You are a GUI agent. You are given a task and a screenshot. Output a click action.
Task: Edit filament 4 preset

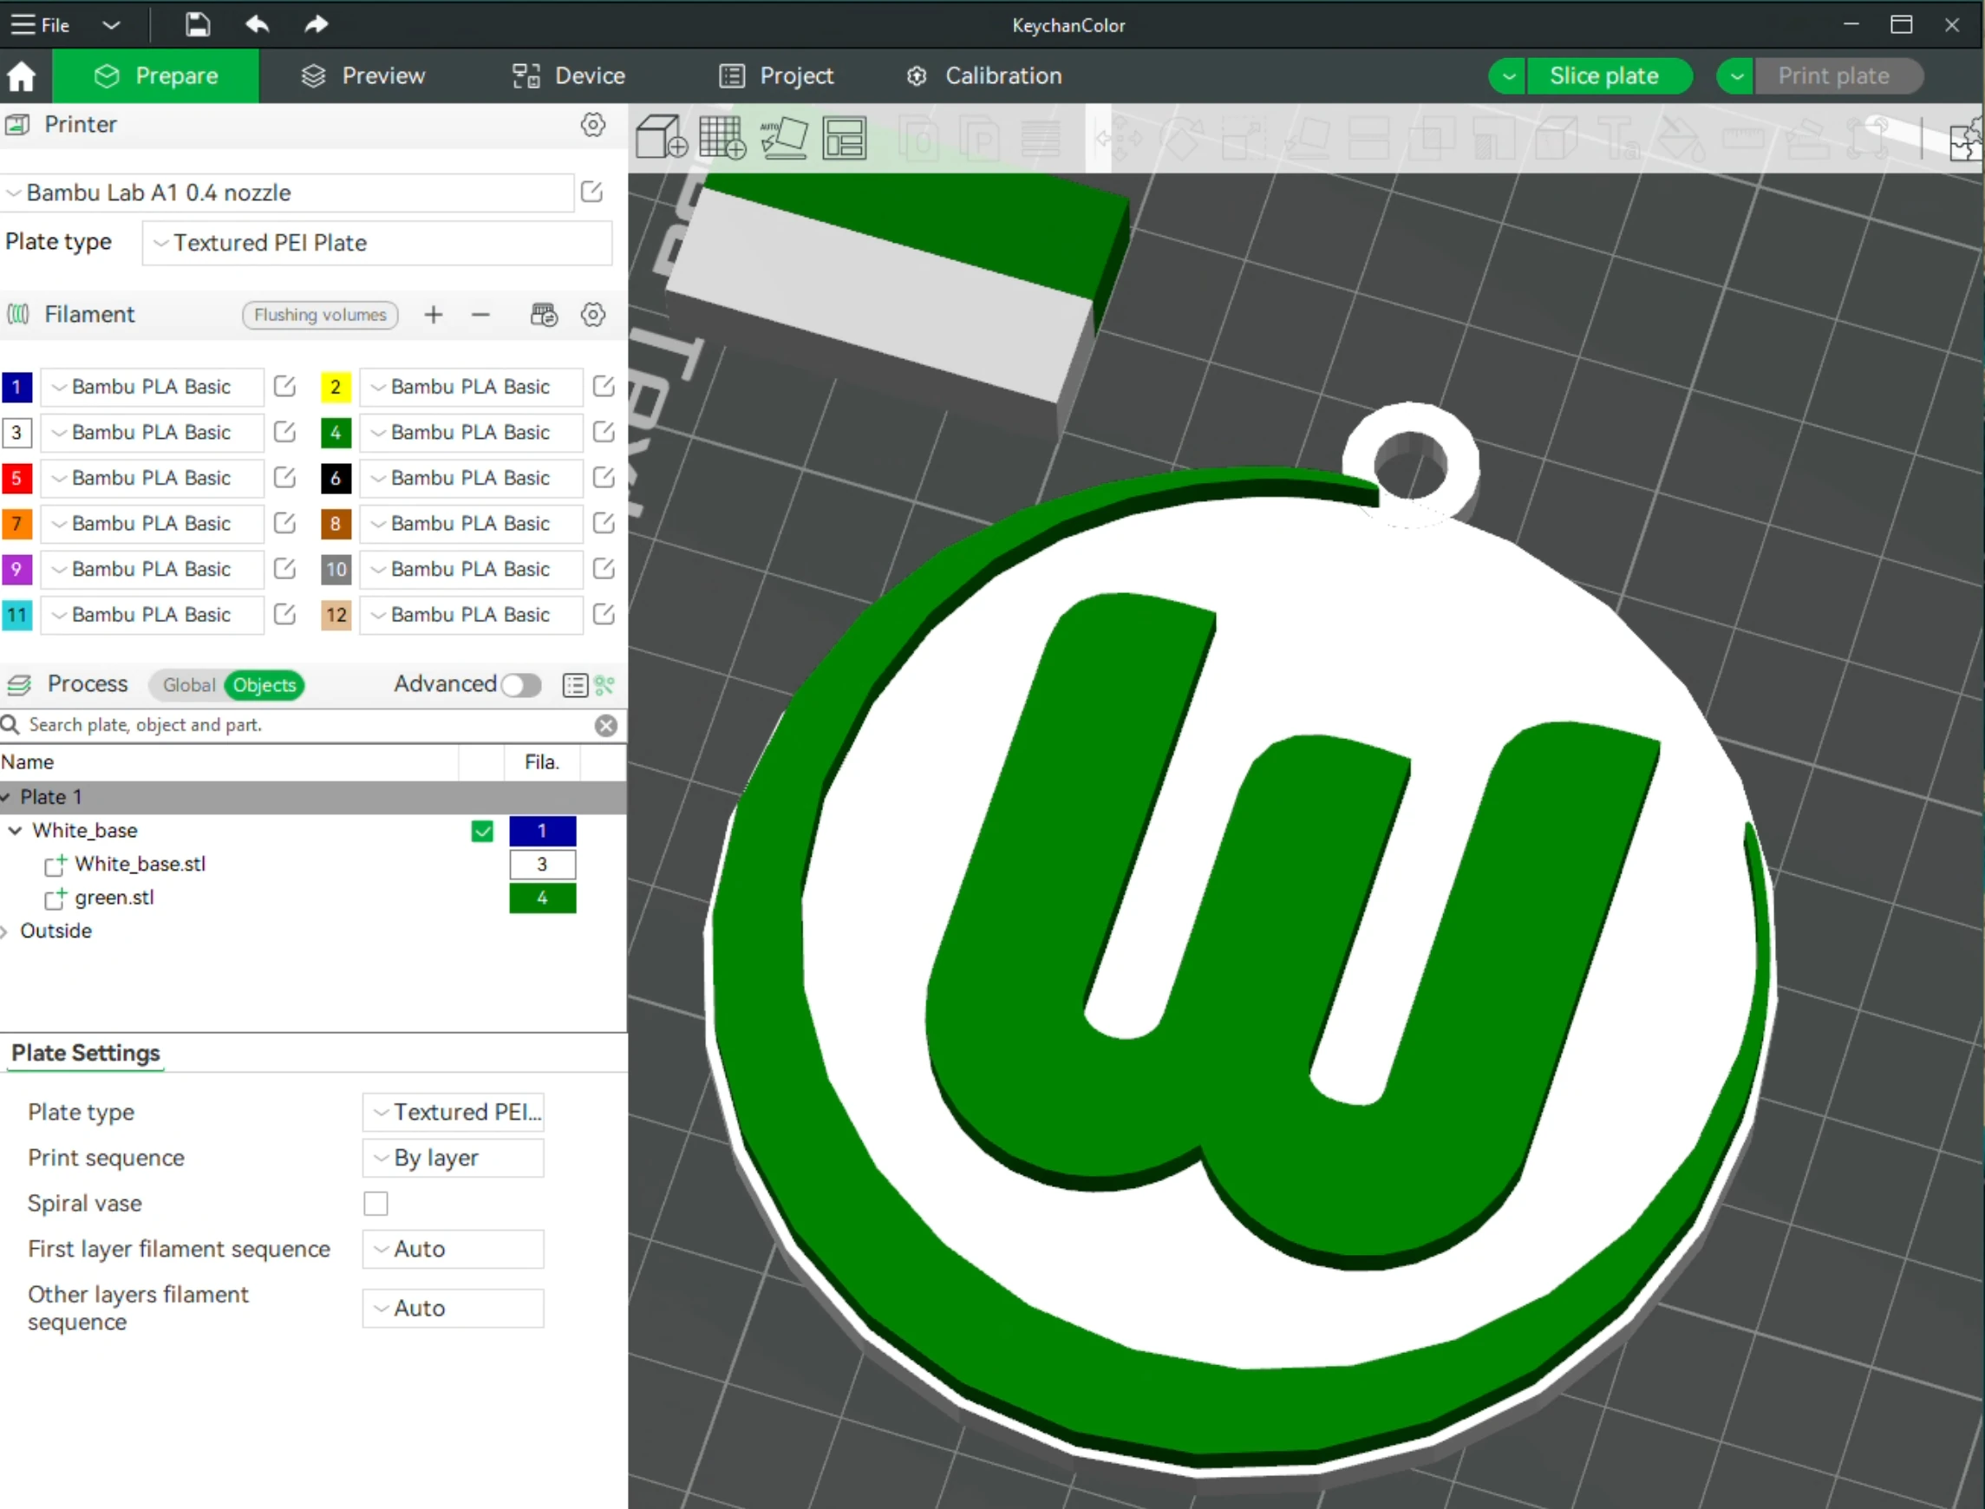(x=604, y=432)
